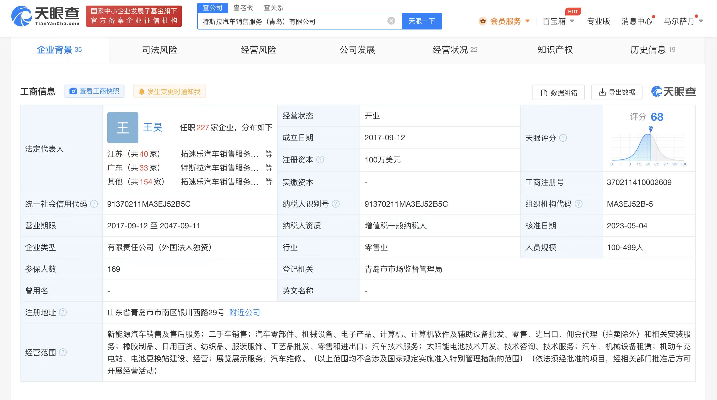This screenshot has height=400, width=717.
Task: Open the 马尔萨月 user account dropdown
Action: (x=683, y=21)
